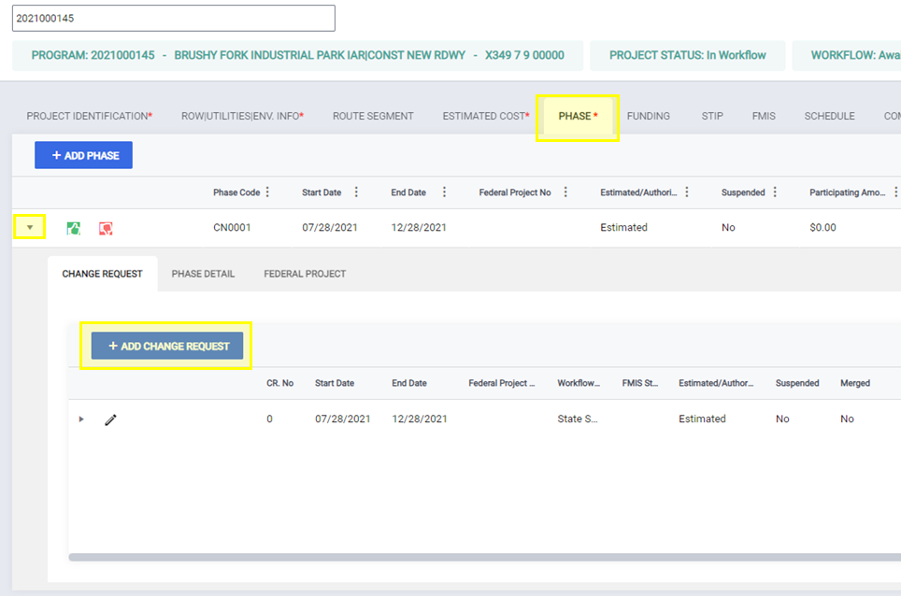The image size is (901, 596).
Task: Switch to the Funding tab
Action: [x=648, y=116]
